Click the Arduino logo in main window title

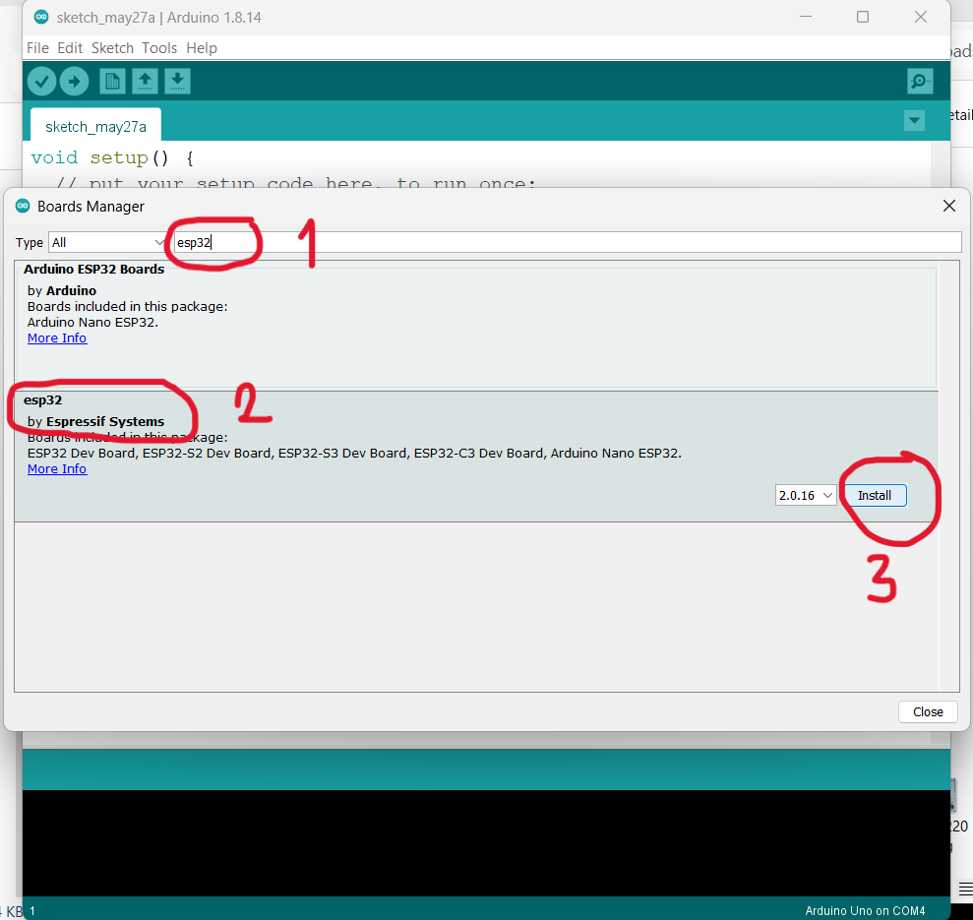(41, 18)
